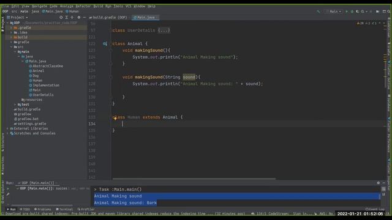Open the Navigate menu
Image resolution: width=392 pixels, height=220 pixels.
[39, 6]
